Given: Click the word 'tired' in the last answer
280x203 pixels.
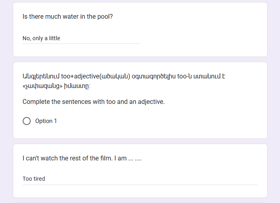Looking at the screenshot, I should tap(39, 179).
